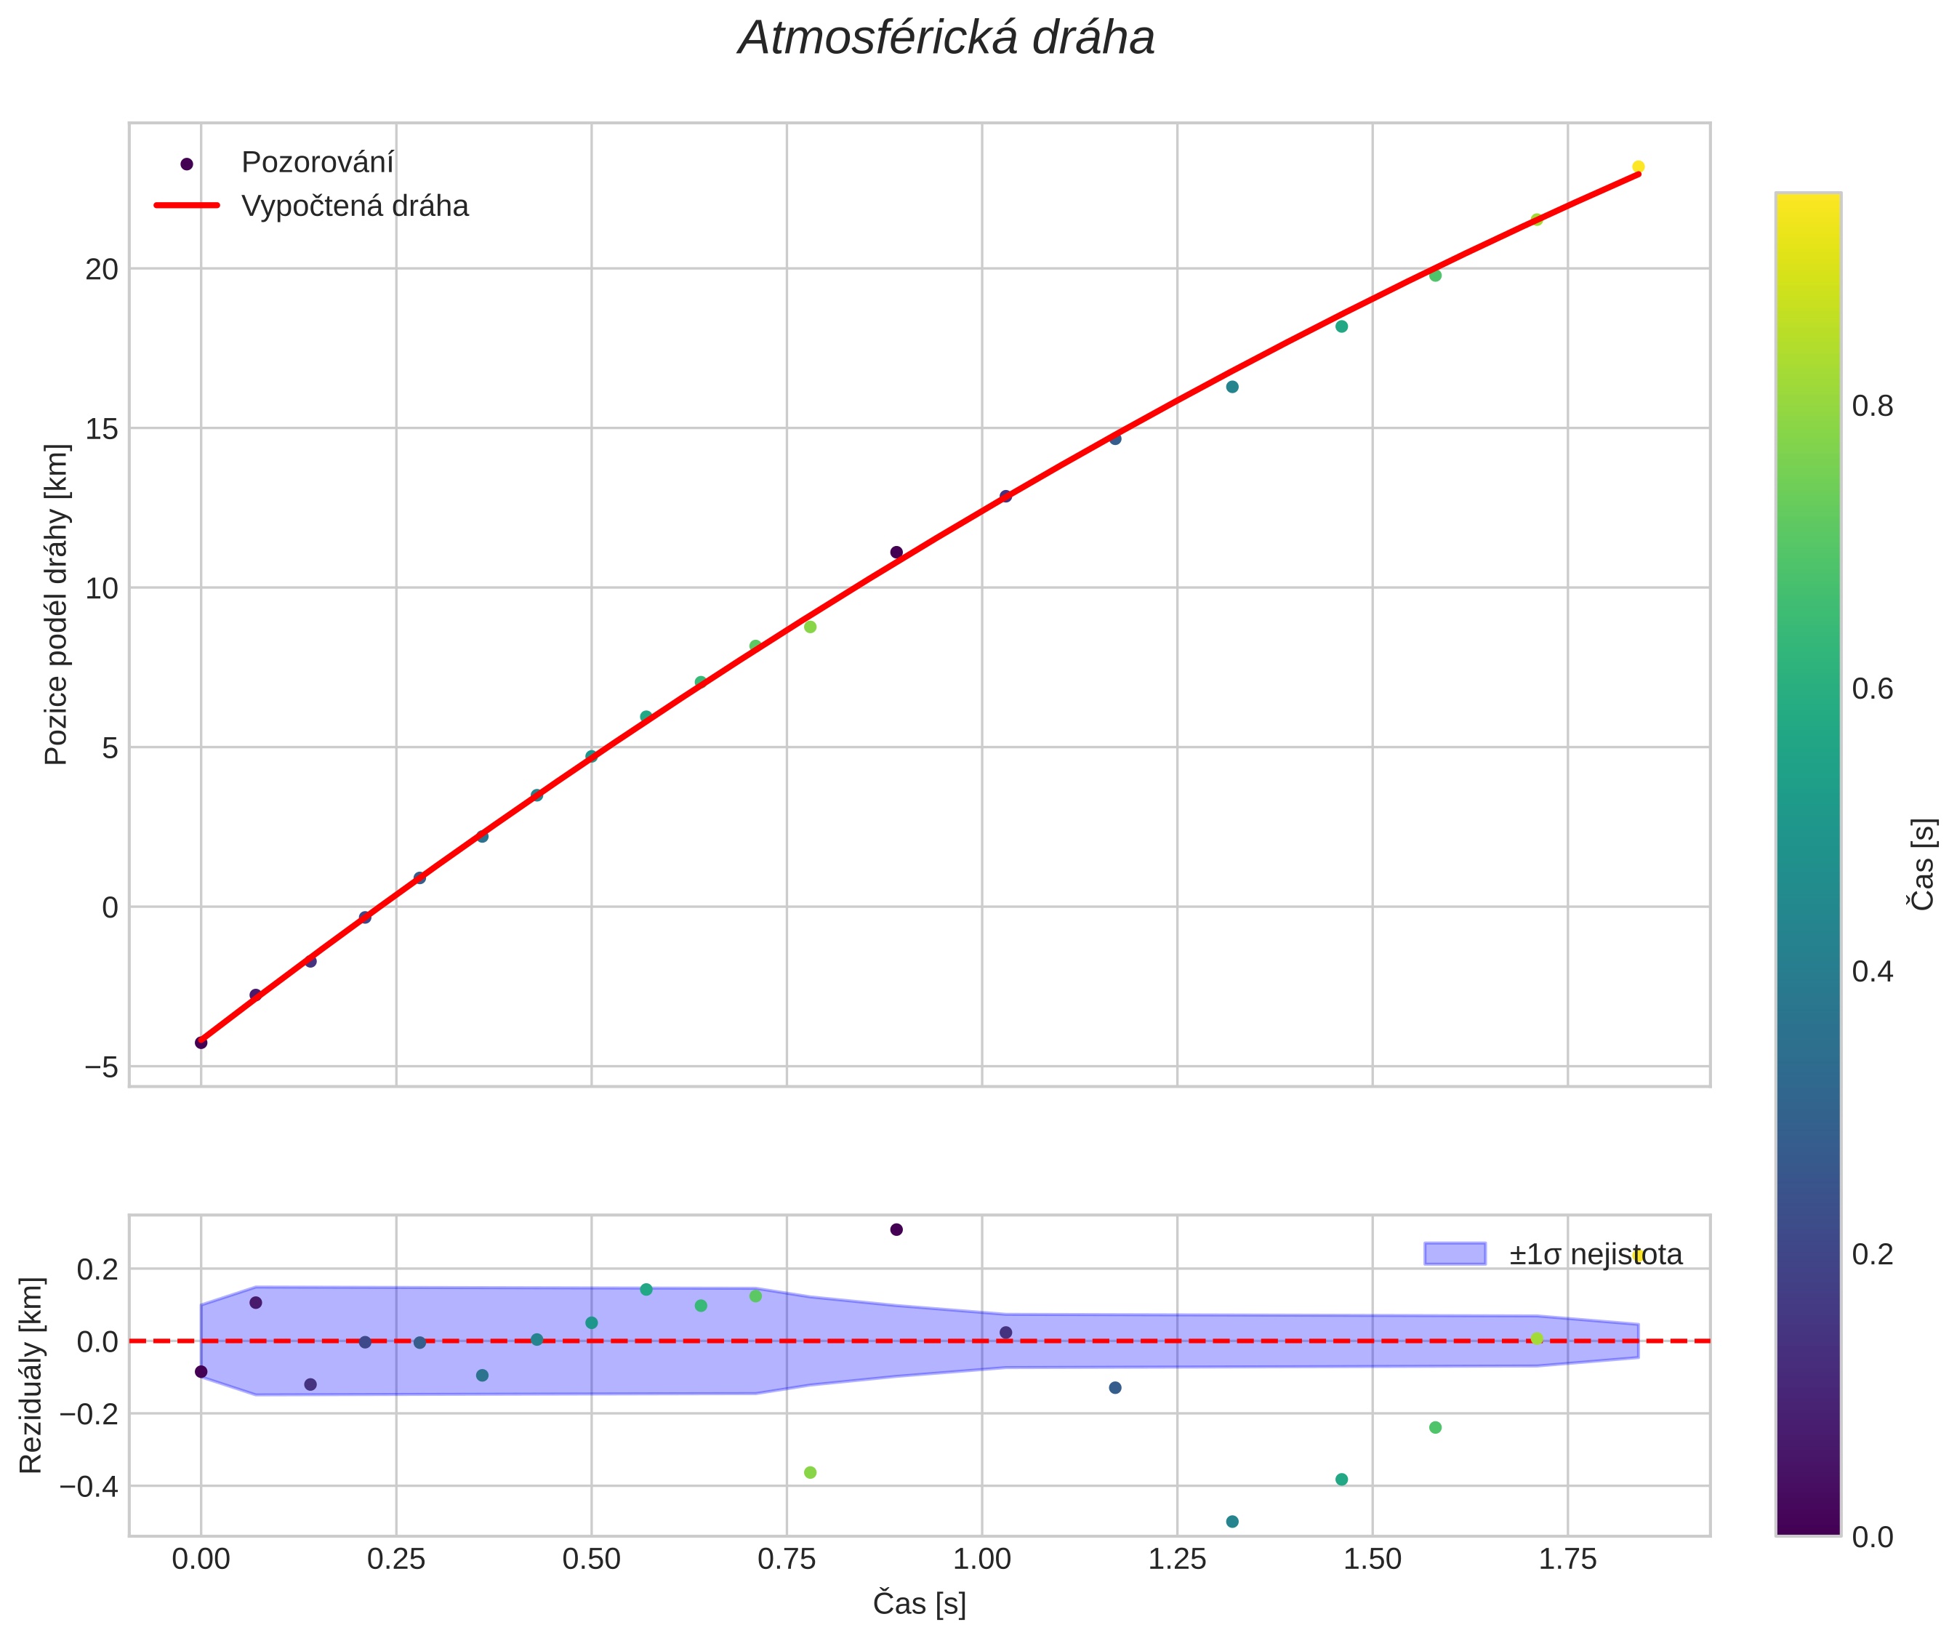Image resolution: width=1957 pixels, height=1638 pixels.
Task: Click the 'Vypočtená dráha' legend entry
Action: [354, 206]
